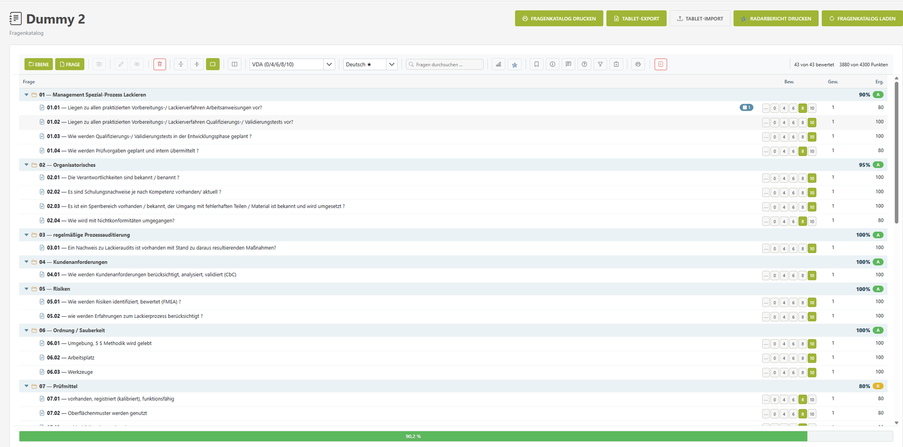Select the 06 Ordnung / Sauberkeit group
Viewport: 903px width, 447px height.
[453, 330]
